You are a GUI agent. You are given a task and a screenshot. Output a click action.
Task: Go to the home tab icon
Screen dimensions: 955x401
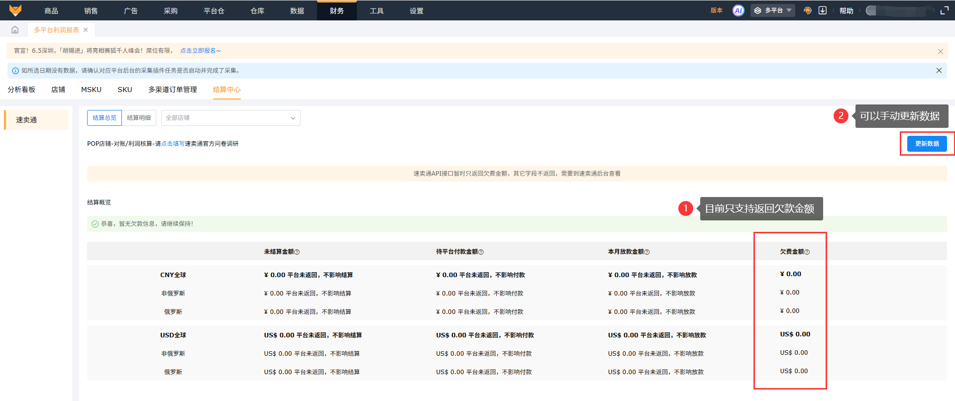pyautogui.click(x=15, y=30)
